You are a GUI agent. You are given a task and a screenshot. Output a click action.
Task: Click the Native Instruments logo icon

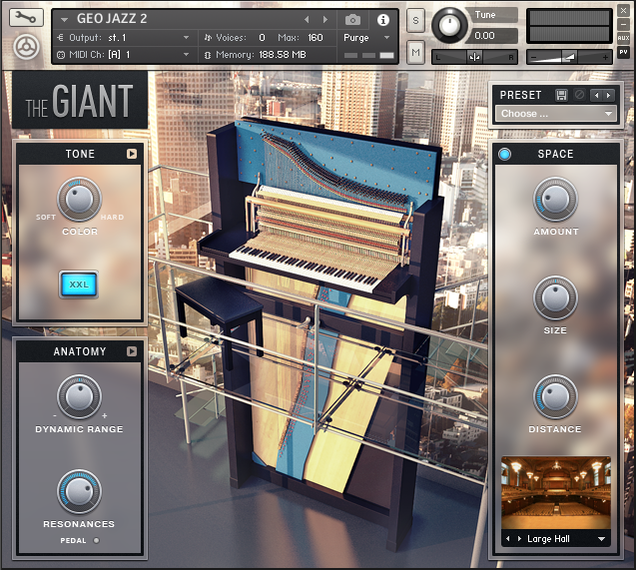tap(26, 47)
